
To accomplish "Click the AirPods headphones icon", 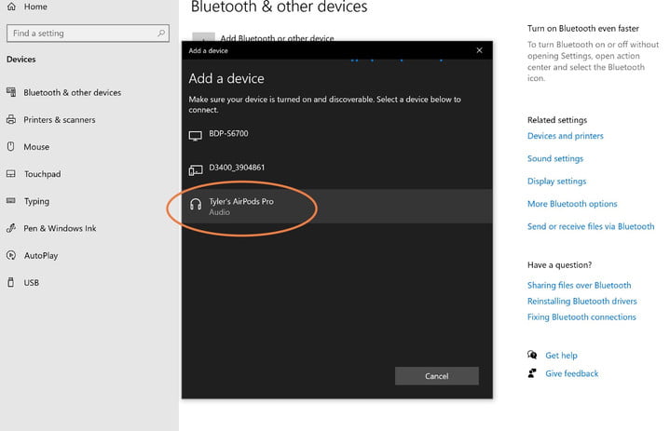I will coord(196,205).
